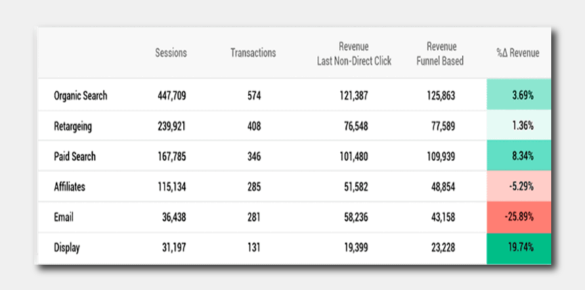Select the Retargeing row label

point(72,126)
